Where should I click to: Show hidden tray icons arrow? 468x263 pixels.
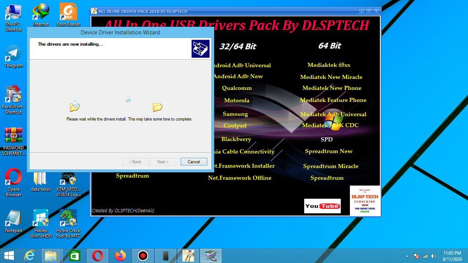(407, 256)
